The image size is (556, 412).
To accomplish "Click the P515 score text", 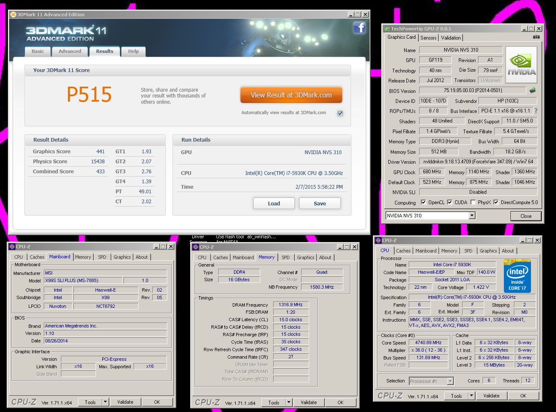I will click(89, 95).
